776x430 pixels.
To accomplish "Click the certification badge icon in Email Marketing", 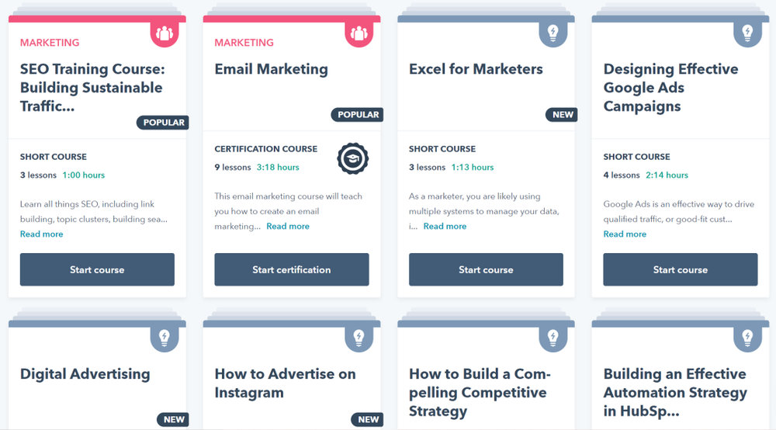I will tap(353, 158).
